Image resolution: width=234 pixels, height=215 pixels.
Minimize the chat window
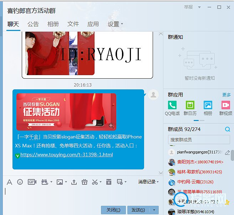click(x=209, y=7)
